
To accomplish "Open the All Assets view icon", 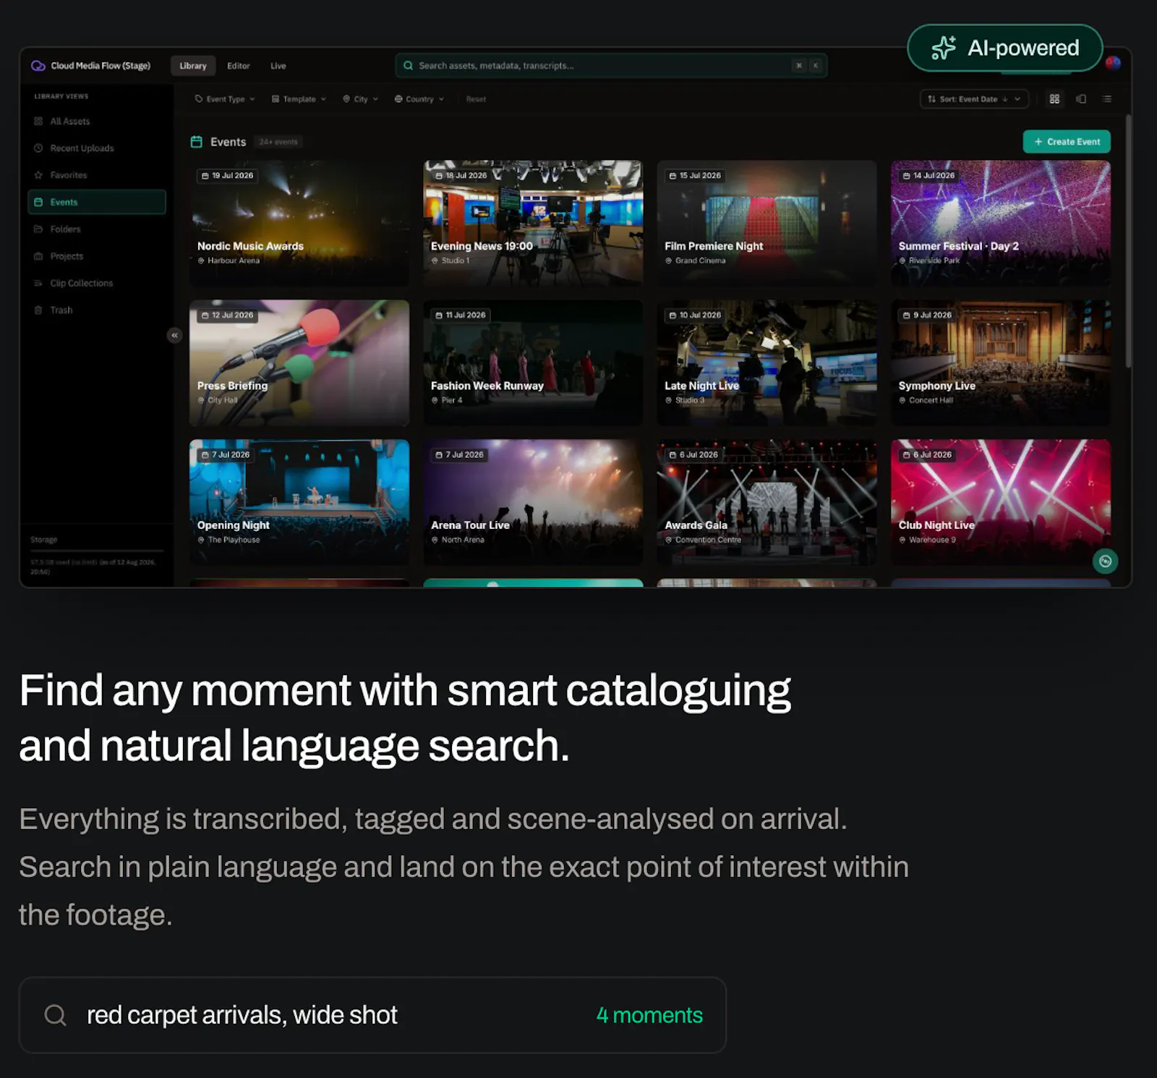I will (x=38, y=122).
